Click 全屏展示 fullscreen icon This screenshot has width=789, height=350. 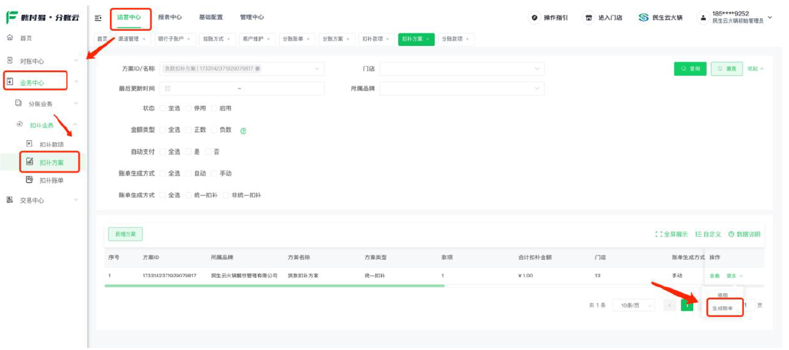click(659, 234)
